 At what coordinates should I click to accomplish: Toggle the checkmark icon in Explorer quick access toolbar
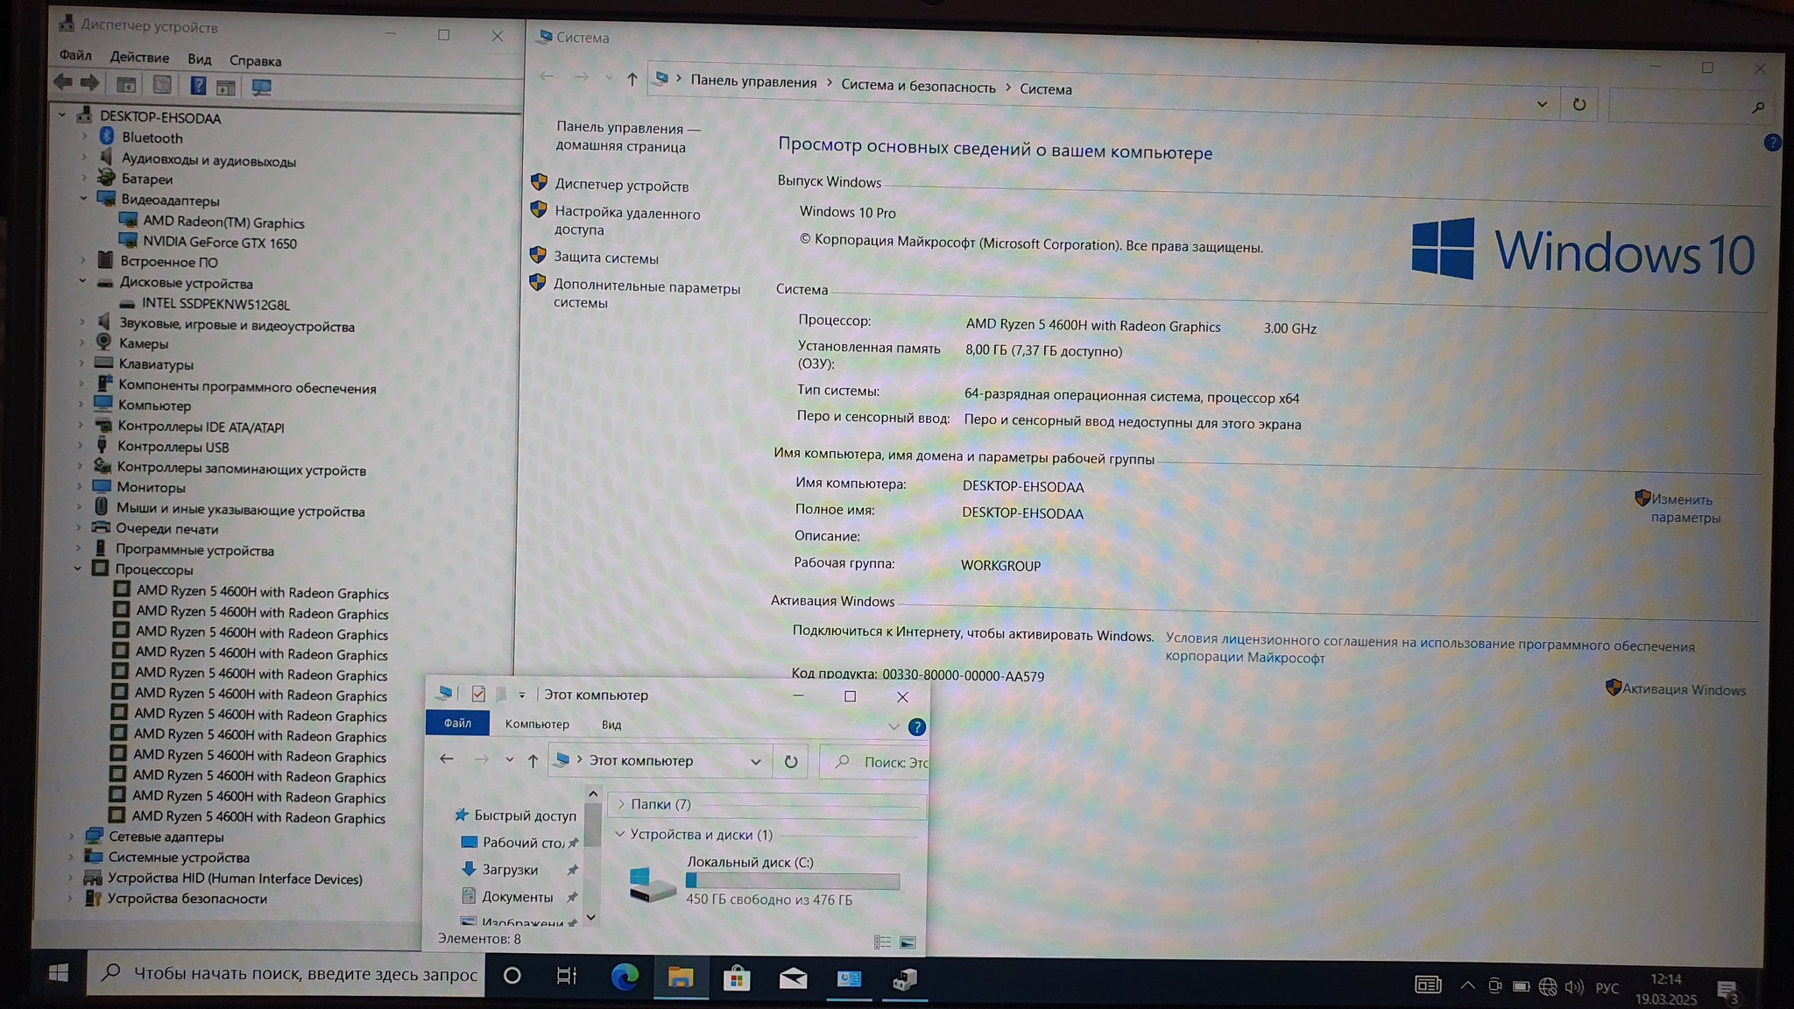(x=478, y=694)
